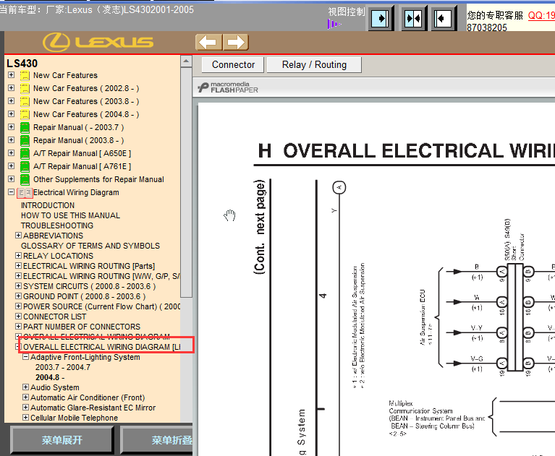Click the open book icon of Electrical Wiring Diagram
The height and width of the screenshot is (456, 555).
click(25, 193)
